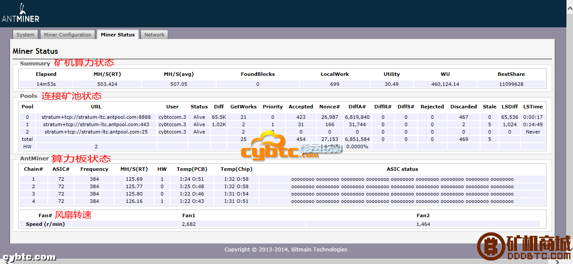Click Nonce# value 26,987

pyautogui.click(x=329, y=117)
